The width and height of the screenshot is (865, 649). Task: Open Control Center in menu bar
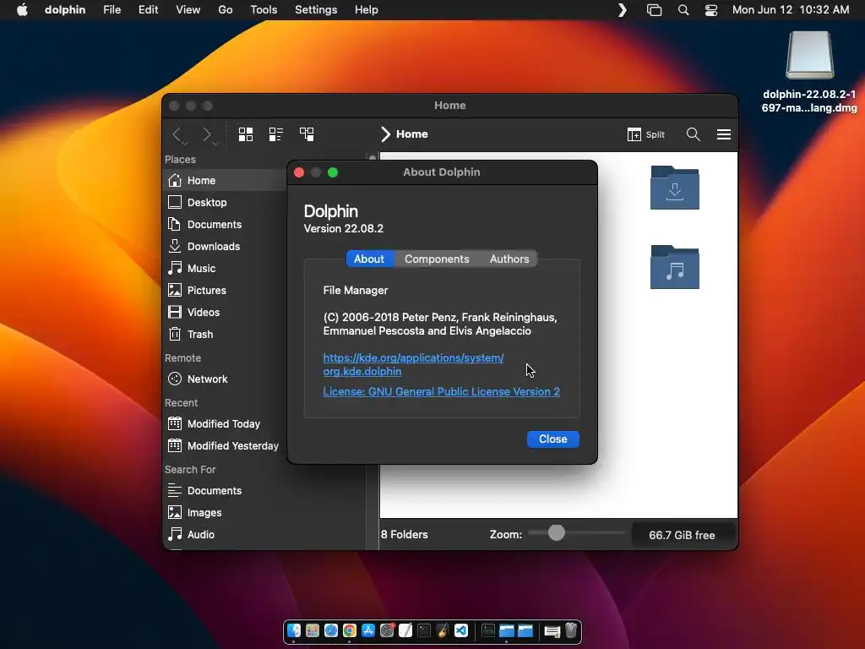pos(711,10)
